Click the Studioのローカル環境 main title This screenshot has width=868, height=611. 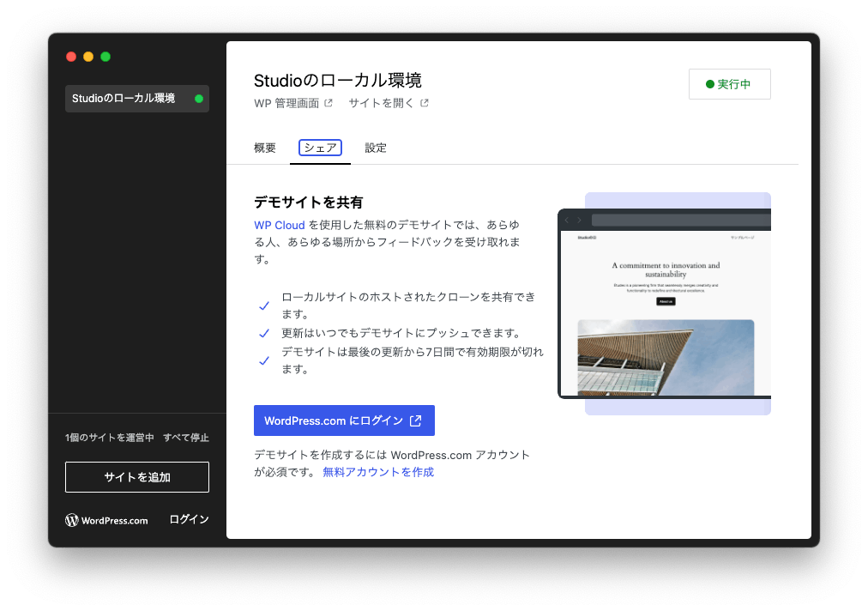[x=338, y=81]
